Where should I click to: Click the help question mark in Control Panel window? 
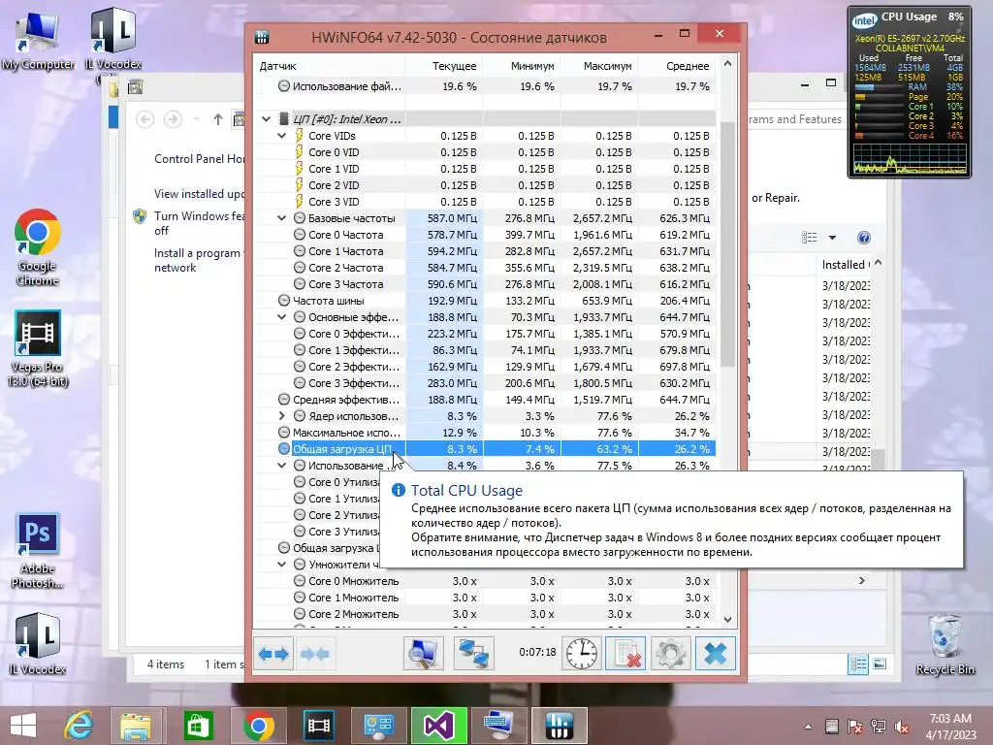(x=863, y=238)
